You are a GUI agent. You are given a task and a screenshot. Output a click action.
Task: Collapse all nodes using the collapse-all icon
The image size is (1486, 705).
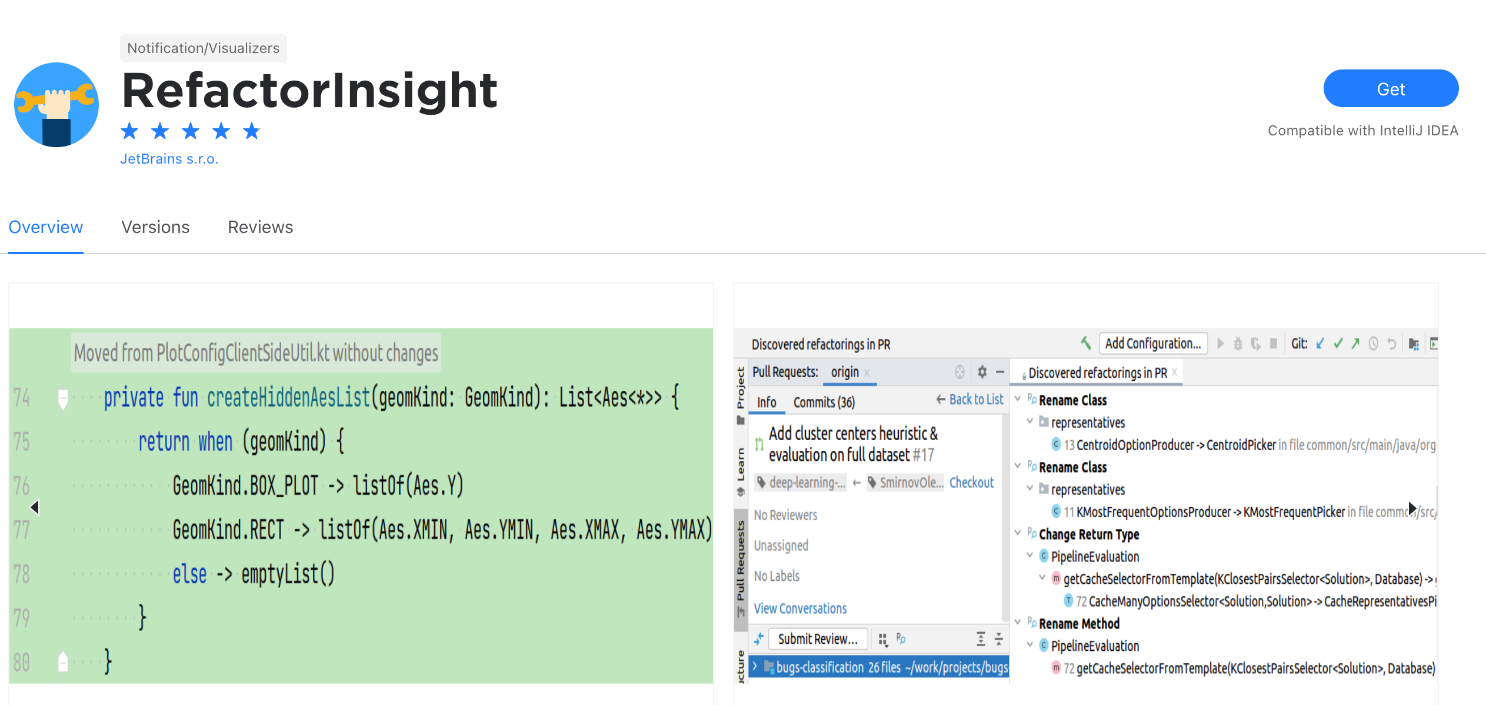coord(999,639)
